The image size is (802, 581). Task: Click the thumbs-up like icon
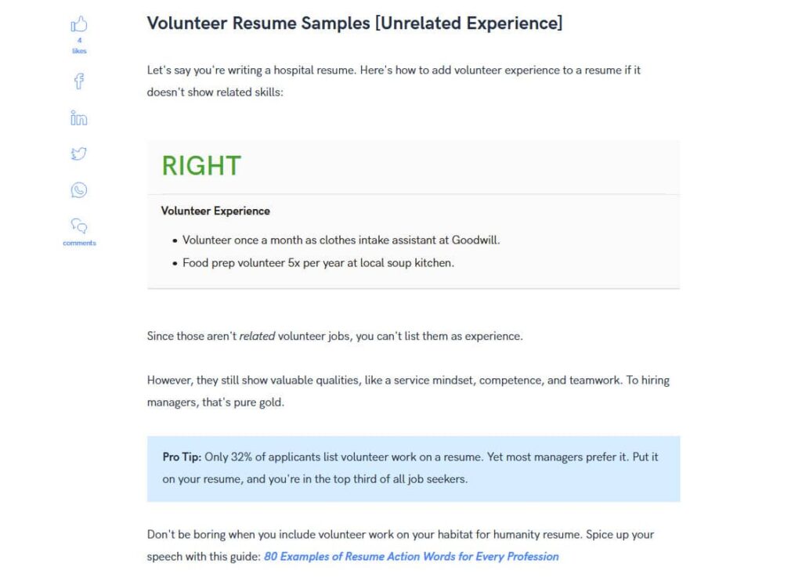[x=79, y=24]
